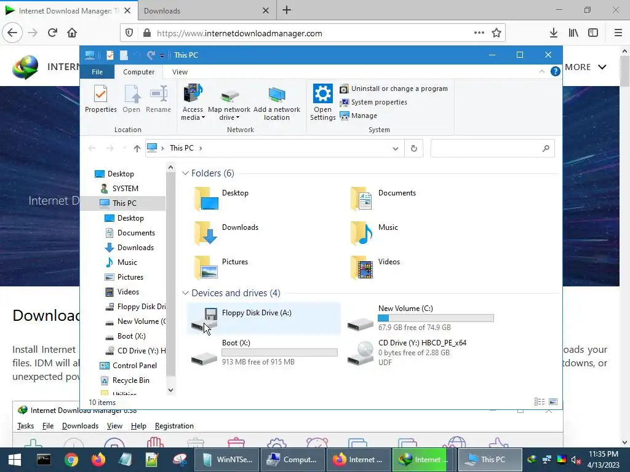This screenshot has width=630, height=472.
Task: Click Uninstall or change a program
Action: 394,88
